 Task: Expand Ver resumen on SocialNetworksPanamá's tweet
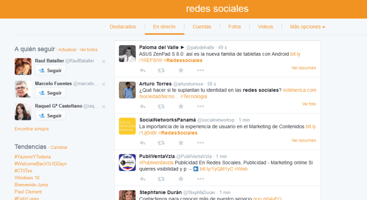[304, 140]
